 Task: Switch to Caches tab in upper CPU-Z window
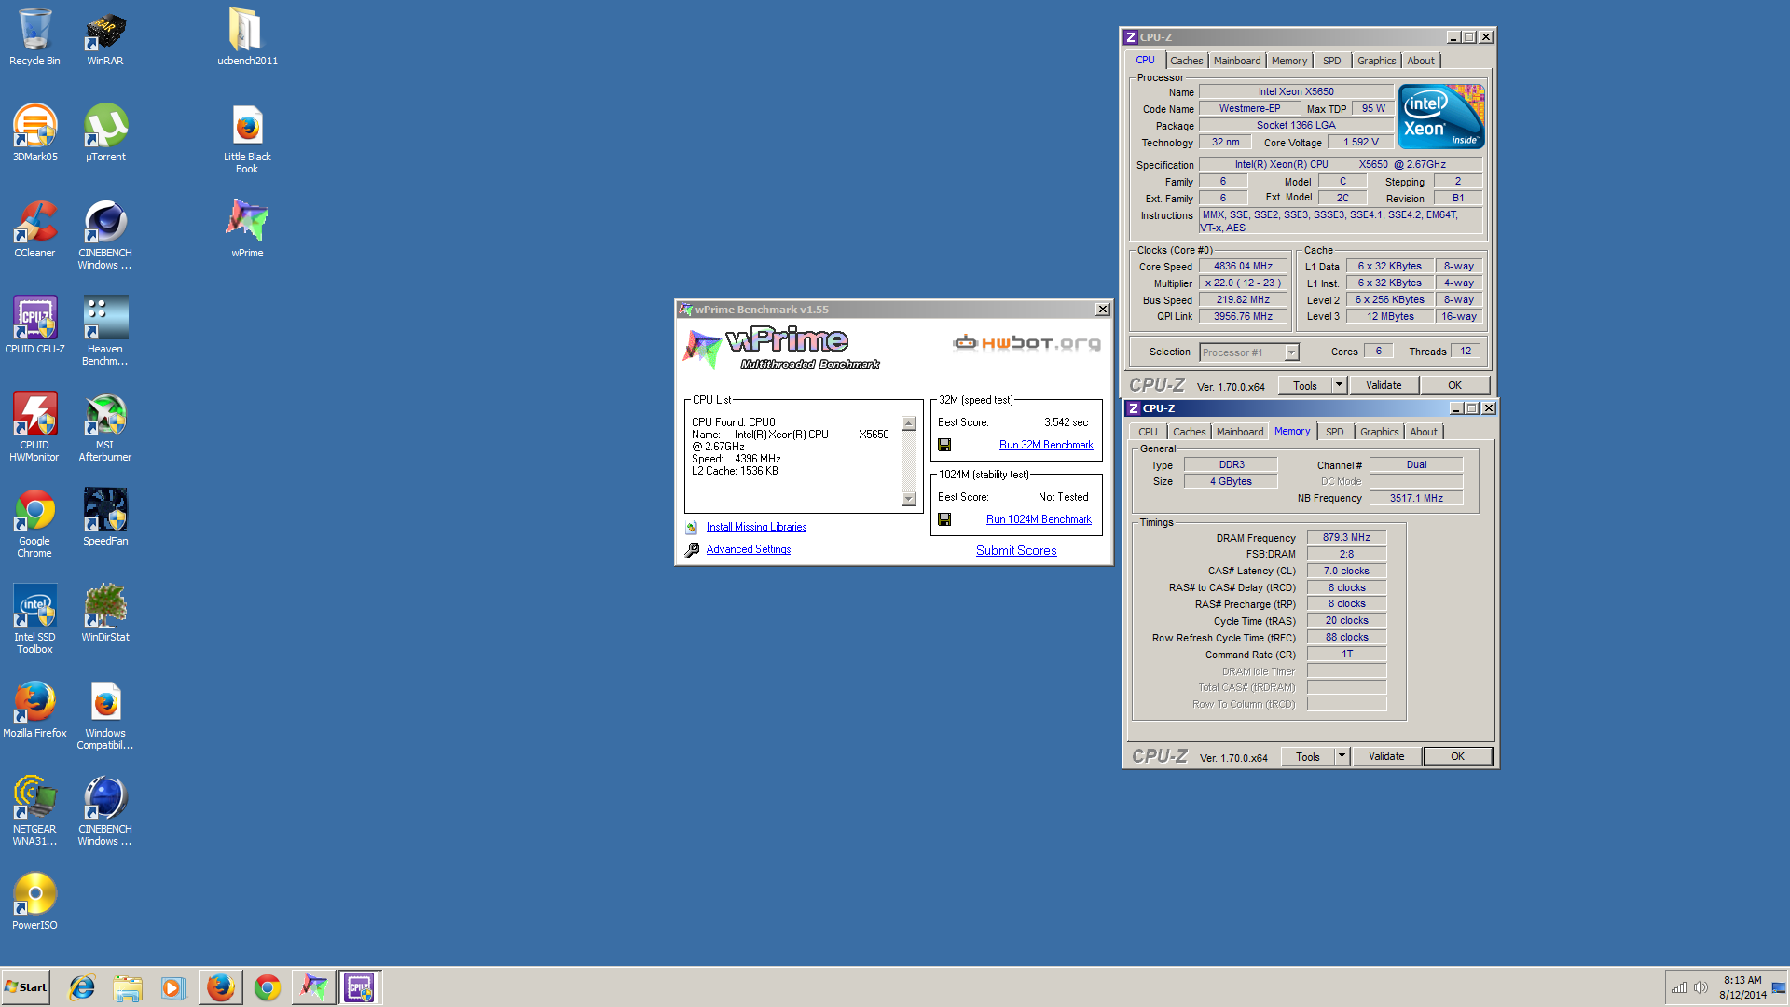pyautogui.click(x=1186, y=61)
